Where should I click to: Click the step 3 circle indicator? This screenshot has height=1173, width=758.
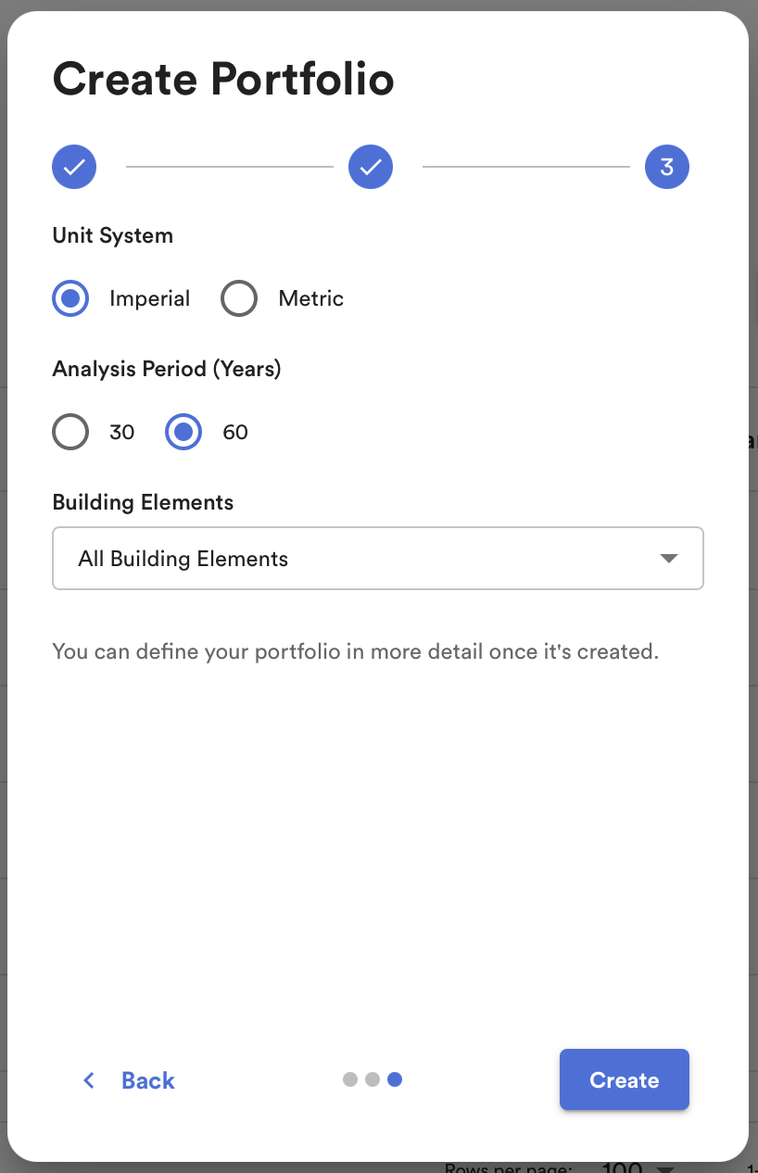pyautogui.click(x=667, y=167)
